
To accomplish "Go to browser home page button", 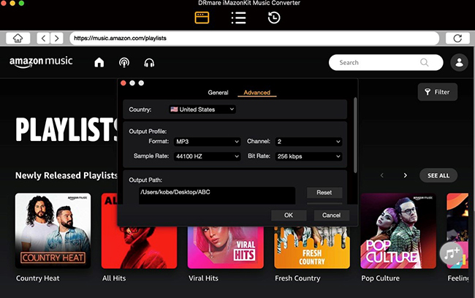I will pyautogui.click(x=18, y=39).
